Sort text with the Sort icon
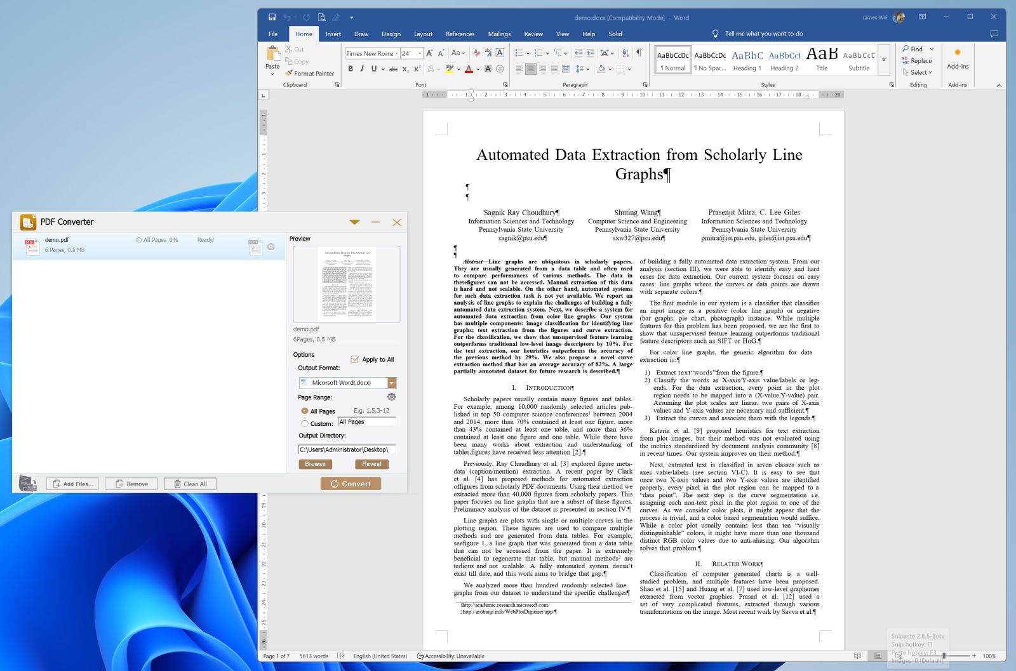The image size is (1016, 671). [x=625, y=53]
